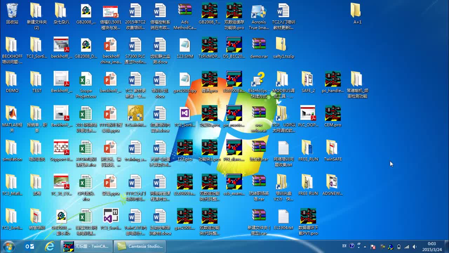This screenshot has width=449, height=253.
Task: Select the SAFE_2 folder
Action: click(308, 83)
